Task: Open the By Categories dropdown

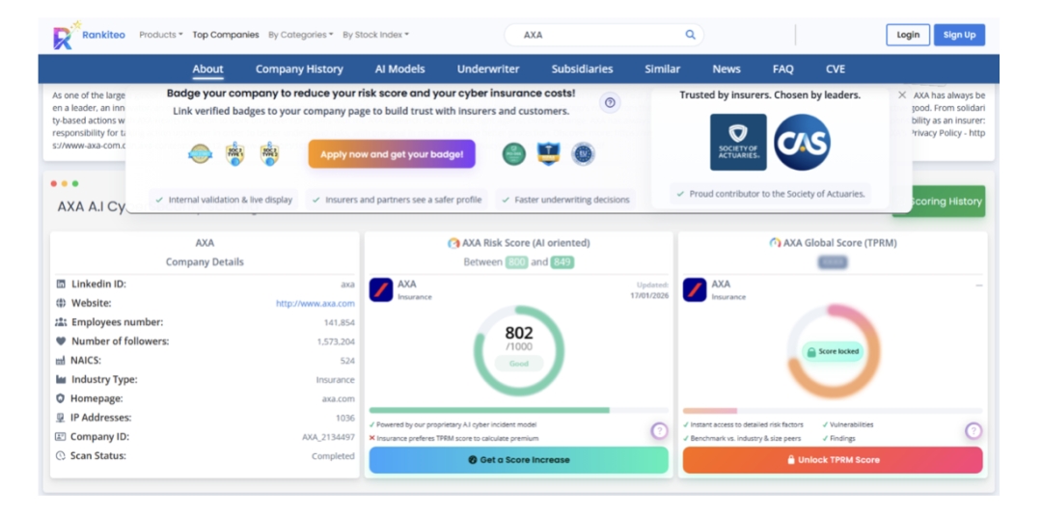Action: coord(300,35)
